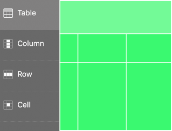Click the Row icon in sidebar
This screenshot has width=172, height=131.
tap(8, 74)
